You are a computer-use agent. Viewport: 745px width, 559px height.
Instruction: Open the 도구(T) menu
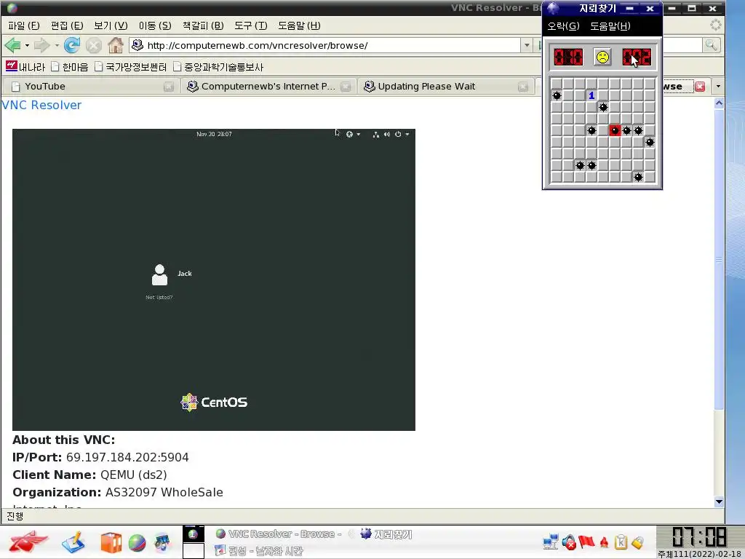tap(250, 25)
